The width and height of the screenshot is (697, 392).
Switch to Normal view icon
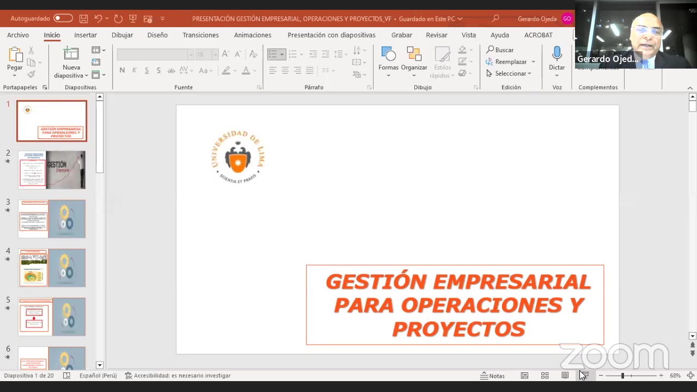[524, 376]
